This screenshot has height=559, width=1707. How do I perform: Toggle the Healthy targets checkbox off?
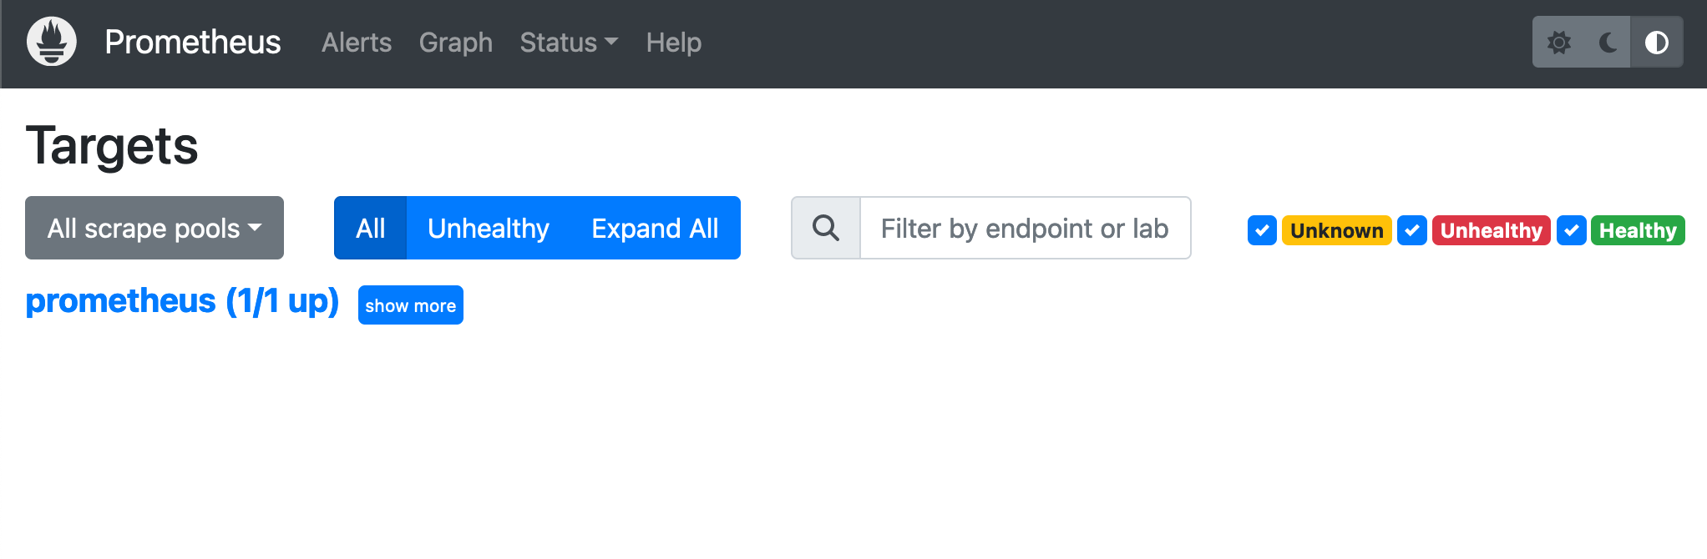[1571, 230]
